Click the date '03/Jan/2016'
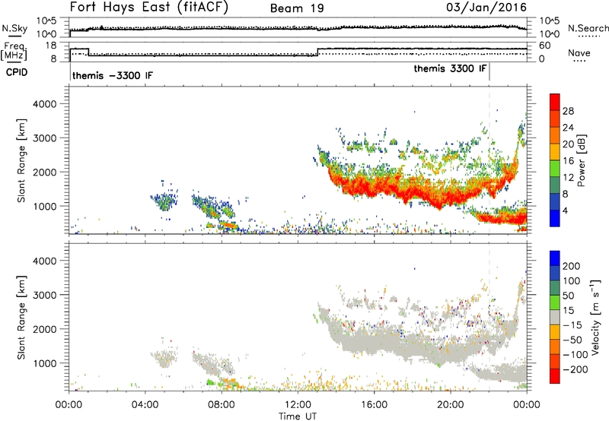 coord(486,7)
